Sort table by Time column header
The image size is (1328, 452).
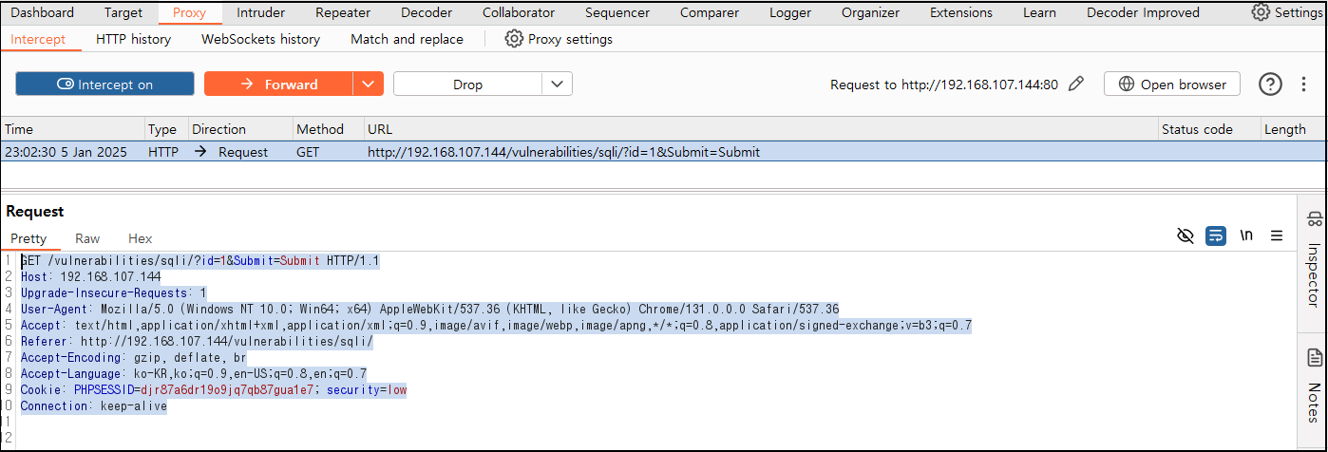[x=72, y=129]
